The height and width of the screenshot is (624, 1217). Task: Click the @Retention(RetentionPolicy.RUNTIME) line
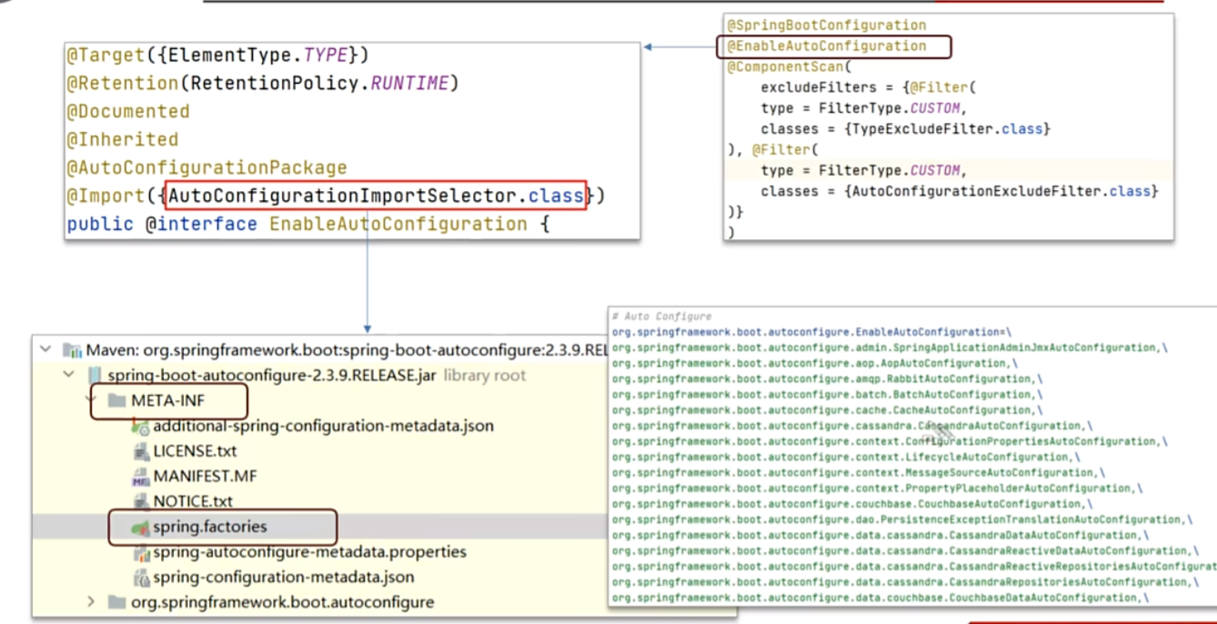pos(262,84)
